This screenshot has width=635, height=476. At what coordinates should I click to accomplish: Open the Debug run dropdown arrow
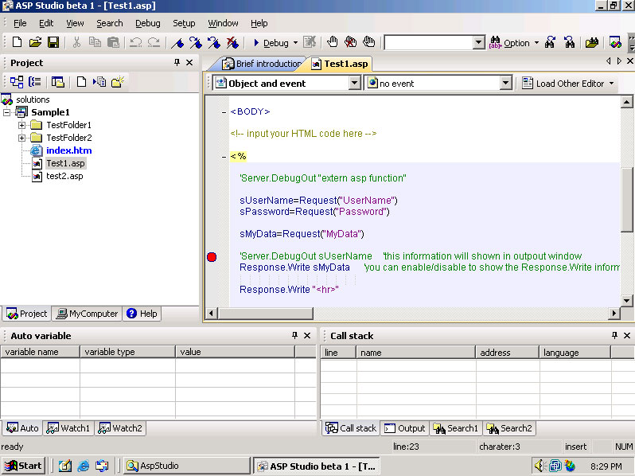(295, 42)
